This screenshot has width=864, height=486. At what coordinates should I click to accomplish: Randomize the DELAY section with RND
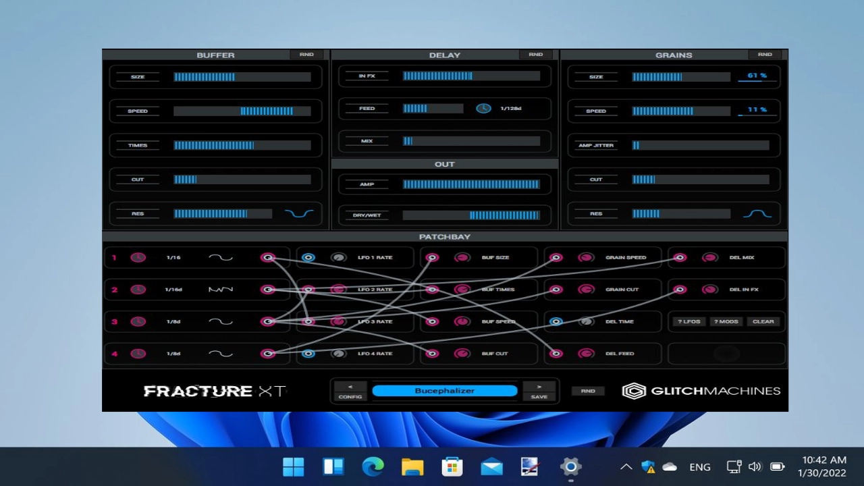[535, 55]
